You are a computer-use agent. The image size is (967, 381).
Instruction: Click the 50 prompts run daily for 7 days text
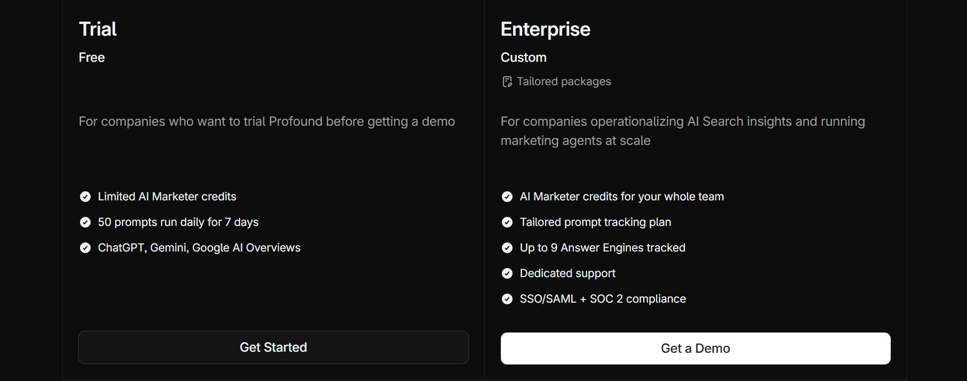[178, 222]
